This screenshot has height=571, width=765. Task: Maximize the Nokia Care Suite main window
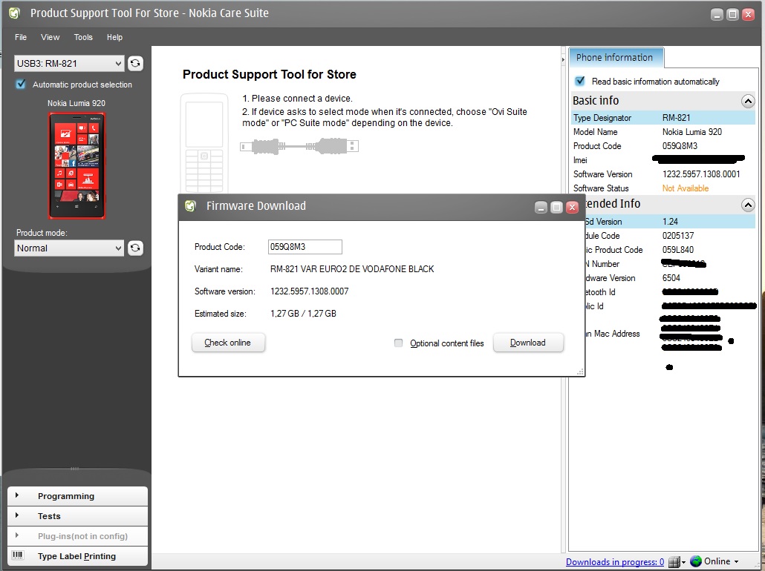pyautogui.click(x=732, y=15)
